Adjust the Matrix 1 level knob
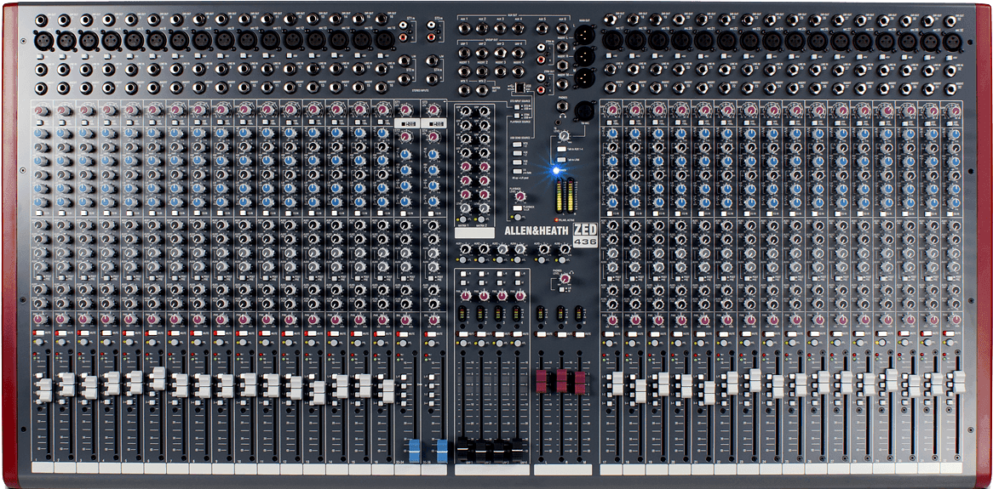Viewport: 993px width, 489px height. [466, 208]
